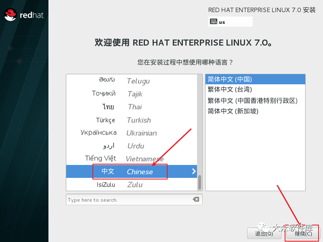This screenshot has width=323, height=242.
Task: Select Urdu language
Action: 131,146
